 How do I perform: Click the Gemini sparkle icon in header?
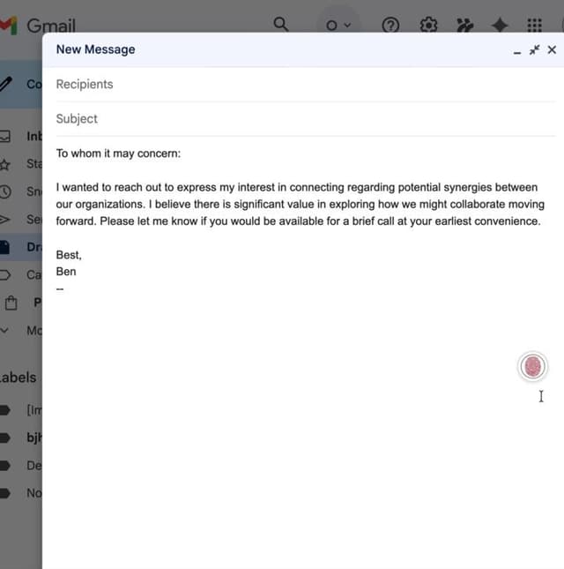click(x=500, y=26)
